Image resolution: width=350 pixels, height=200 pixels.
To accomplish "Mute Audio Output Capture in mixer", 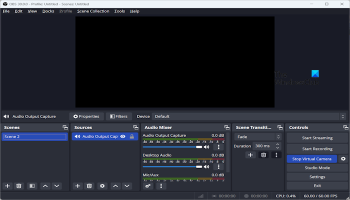I will [x=206, y=147].
